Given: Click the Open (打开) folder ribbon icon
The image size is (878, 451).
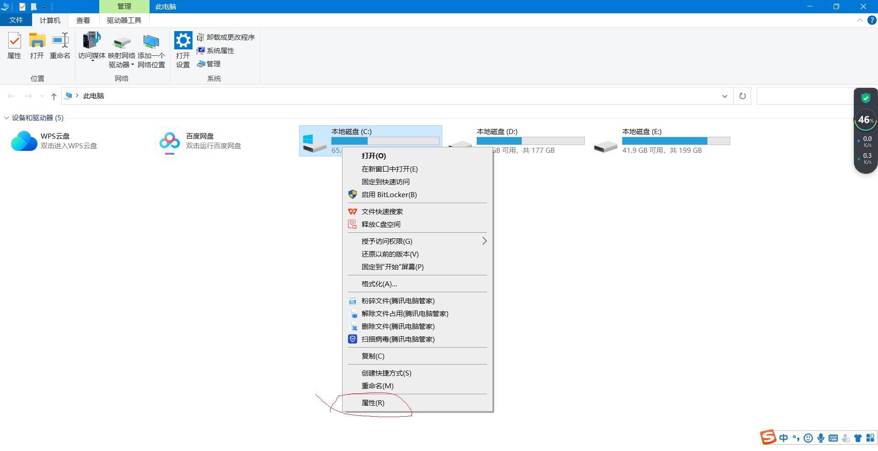Looking at the screenshot, I should (37, 46).
